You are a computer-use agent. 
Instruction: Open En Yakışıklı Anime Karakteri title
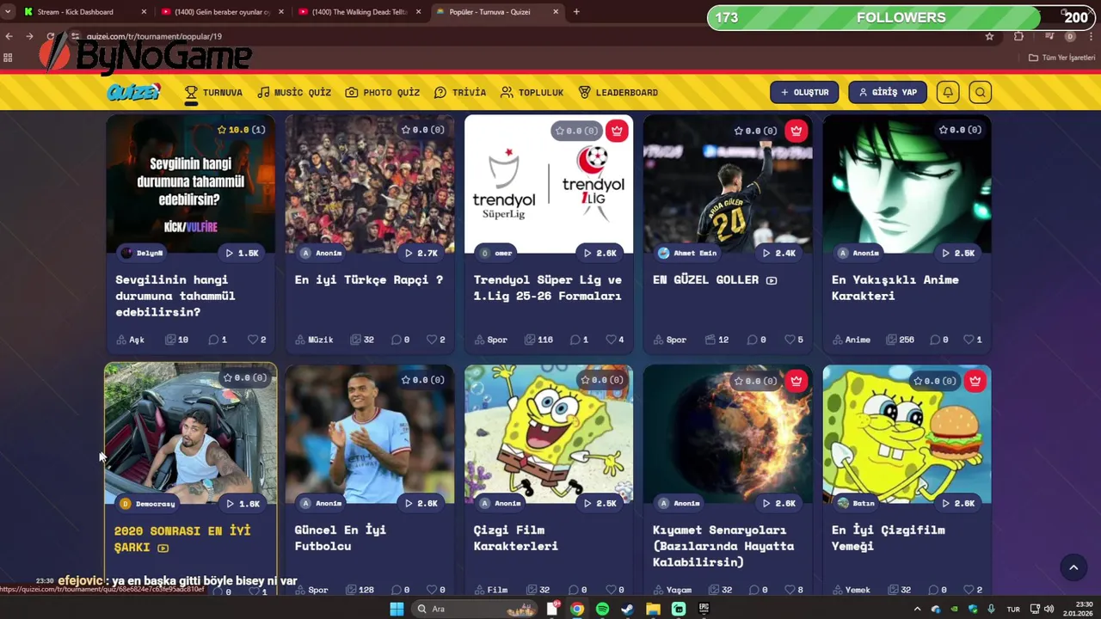[x=895, y=287]
